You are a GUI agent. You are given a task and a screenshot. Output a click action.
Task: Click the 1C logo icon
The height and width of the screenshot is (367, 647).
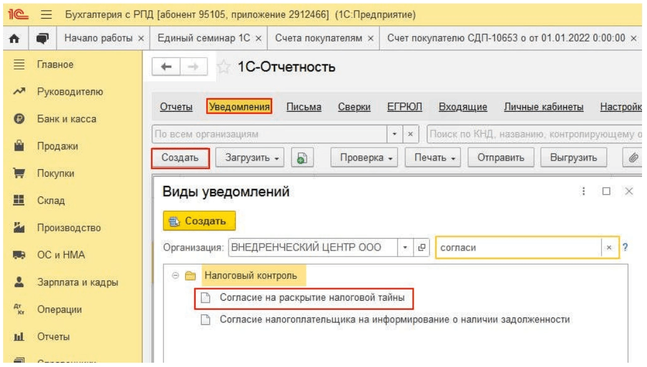coord(19,15)
